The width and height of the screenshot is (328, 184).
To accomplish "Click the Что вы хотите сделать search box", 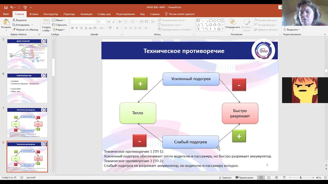I will (180, 14).
